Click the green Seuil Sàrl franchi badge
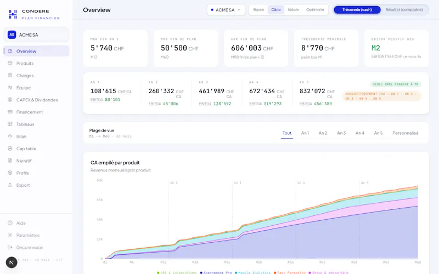Screen dimensions: 439x274 (x=396, y=84)
